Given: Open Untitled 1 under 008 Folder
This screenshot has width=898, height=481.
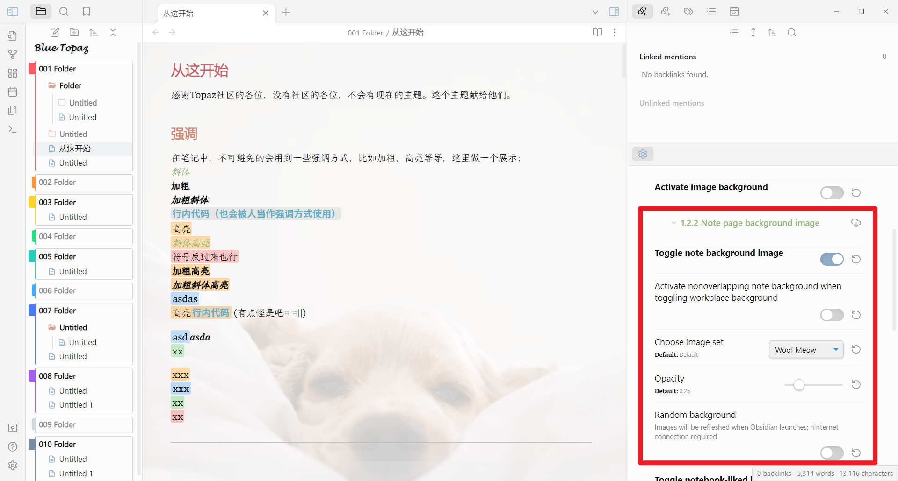Looking at the screenshot, I should pyautogui.click(x=76, y=405).
